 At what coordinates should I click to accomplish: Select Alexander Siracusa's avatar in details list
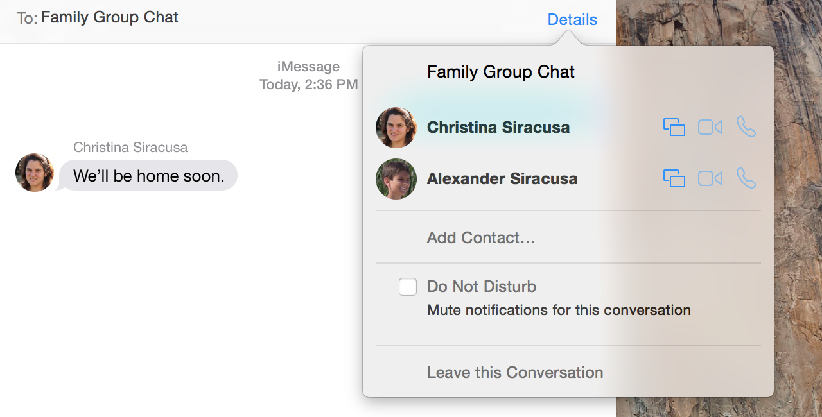pos(396,179)
